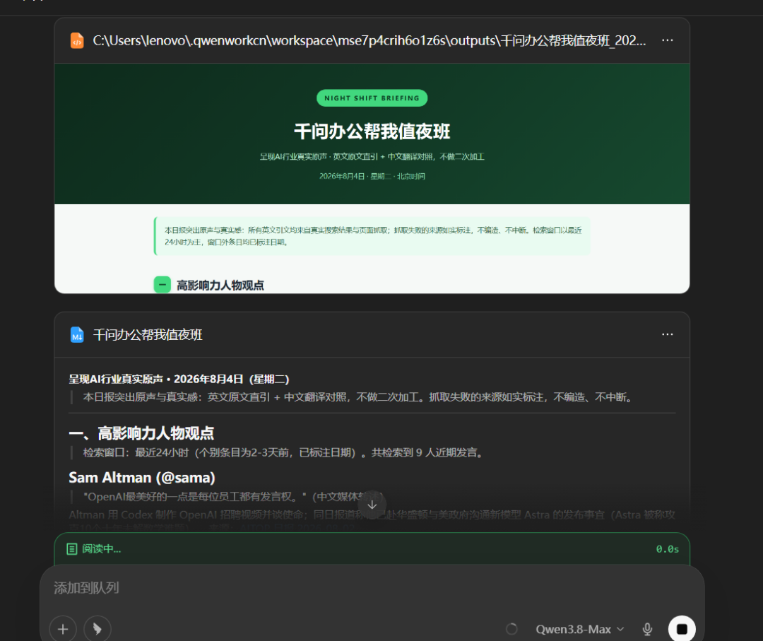Viewport: 763px width, 641px height.
Task: Click the markdown subtitle 呈现AI行业真实原声 line
Action: coord(179,379)
